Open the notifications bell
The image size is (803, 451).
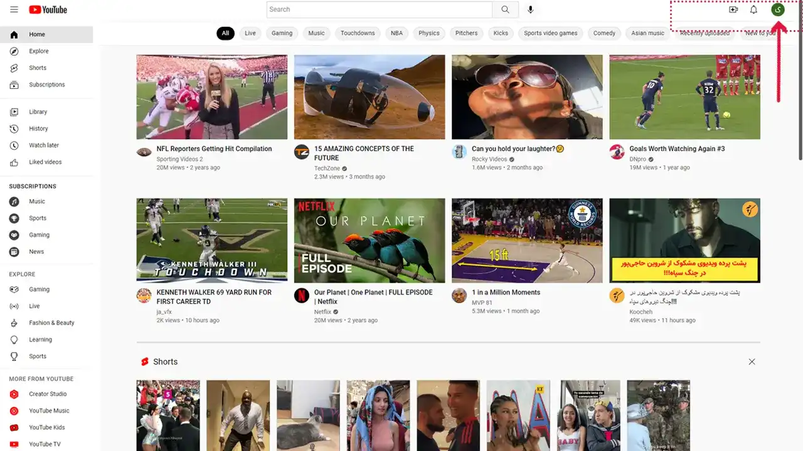[753, 9]
